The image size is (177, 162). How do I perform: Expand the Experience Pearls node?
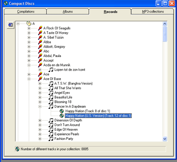coord(40,134)
